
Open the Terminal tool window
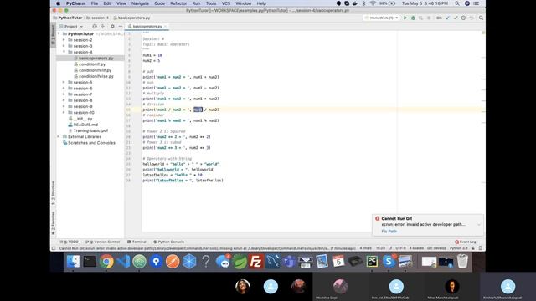(137, 242)
